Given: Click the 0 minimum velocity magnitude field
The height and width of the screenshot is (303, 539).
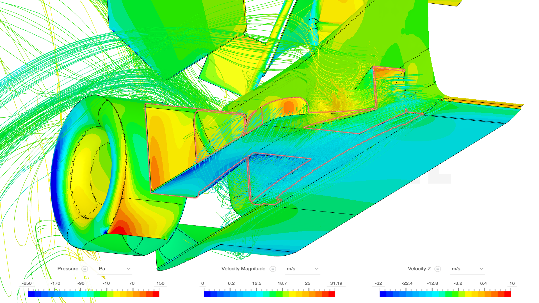Looking at the screenshot, I should click(x=203, y=283).
